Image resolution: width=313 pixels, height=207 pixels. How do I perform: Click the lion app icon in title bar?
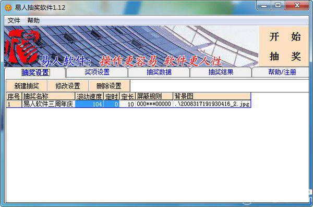click(x=8, y=8)
